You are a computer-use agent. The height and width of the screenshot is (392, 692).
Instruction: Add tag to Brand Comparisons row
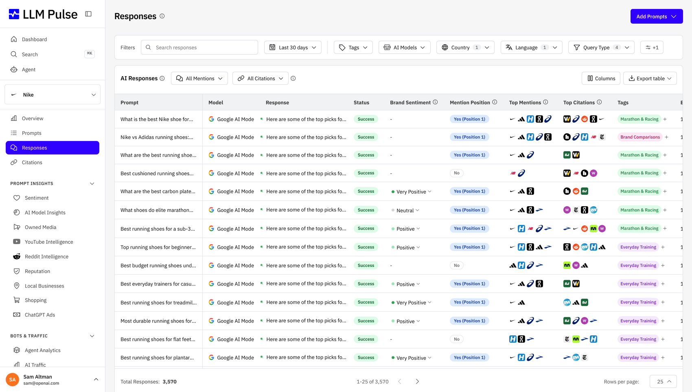pyautogui.click(x=666, y=137)
